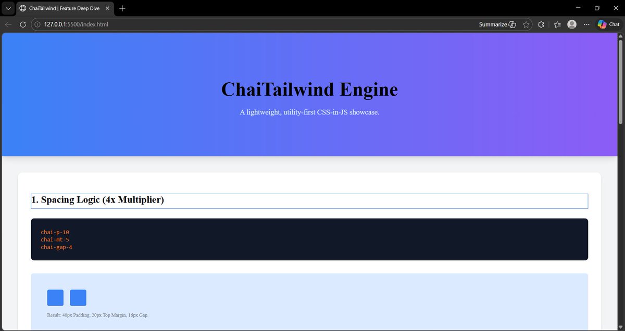Click the page vertical scrollbar thumb
Screen dimensions: 625x331
tap(620, 82)
